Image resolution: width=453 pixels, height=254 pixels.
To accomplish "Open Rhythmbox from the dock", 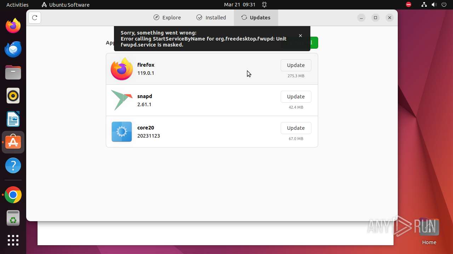I will 13,96.
